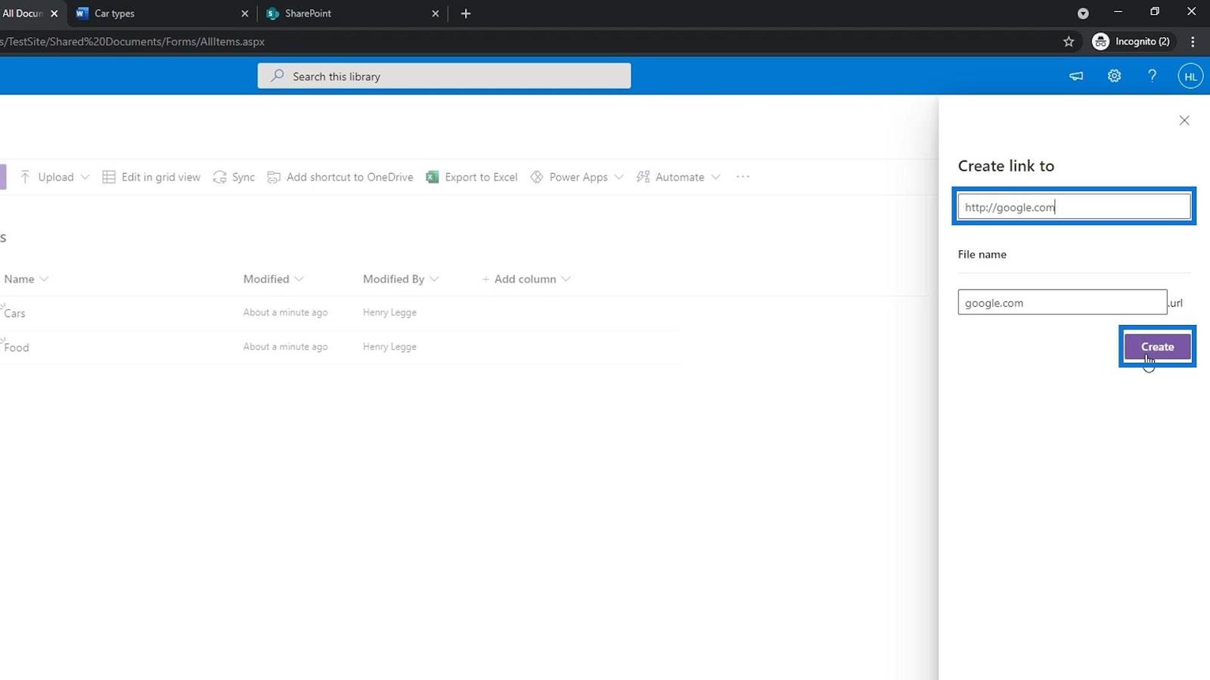Close the Create link to panel
1210x680 pixels.
click(x=1184, y=120)
